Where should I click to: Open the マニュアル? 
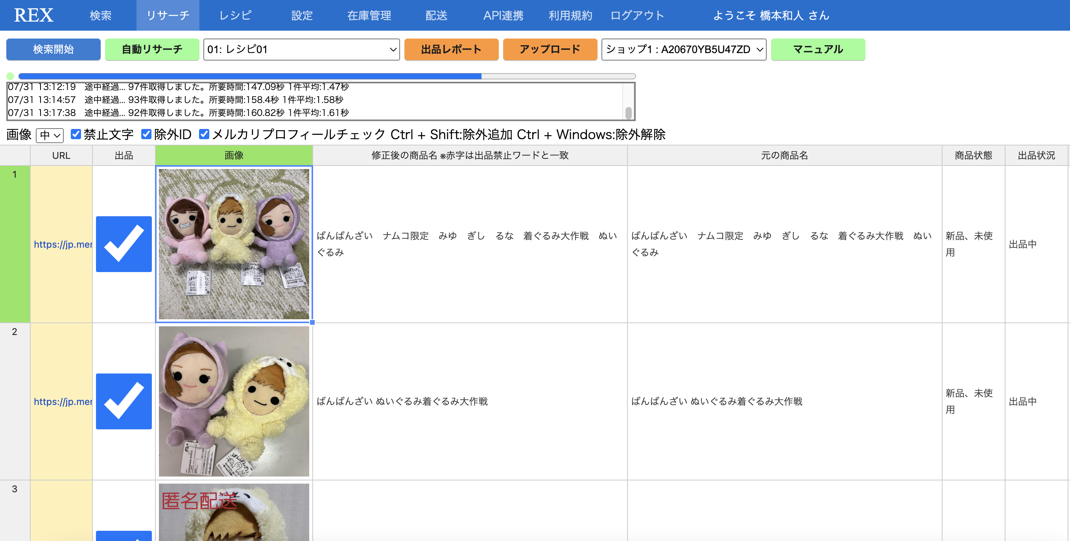point(818,50)
